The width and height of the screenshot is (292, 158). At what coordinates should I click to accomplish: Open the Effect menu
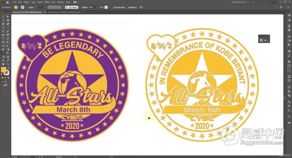47,2
